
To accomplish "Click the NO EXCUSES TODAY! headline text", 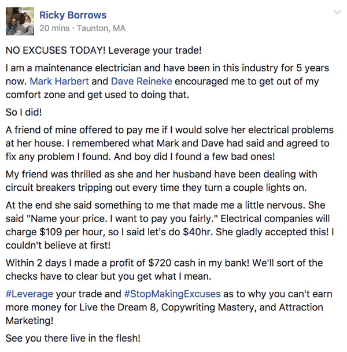I will pos(56,50).
